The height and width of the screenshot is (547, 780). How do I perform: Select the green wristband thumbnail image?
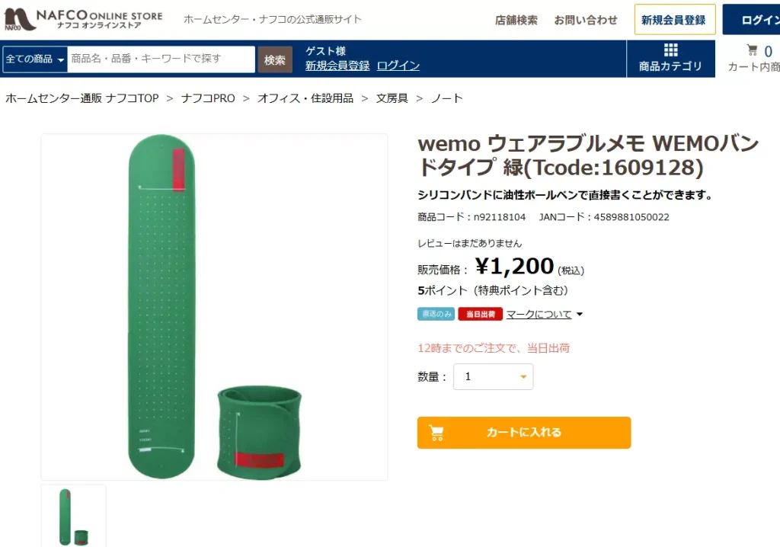pos(73,517)
